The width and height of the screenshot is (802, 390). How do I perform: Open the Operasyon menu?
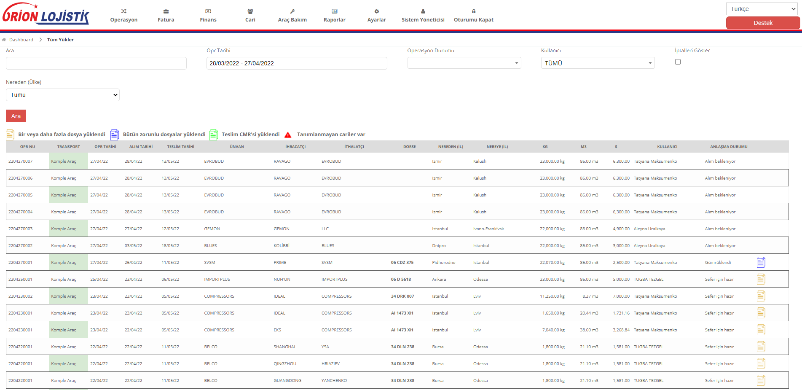(124, 20)
